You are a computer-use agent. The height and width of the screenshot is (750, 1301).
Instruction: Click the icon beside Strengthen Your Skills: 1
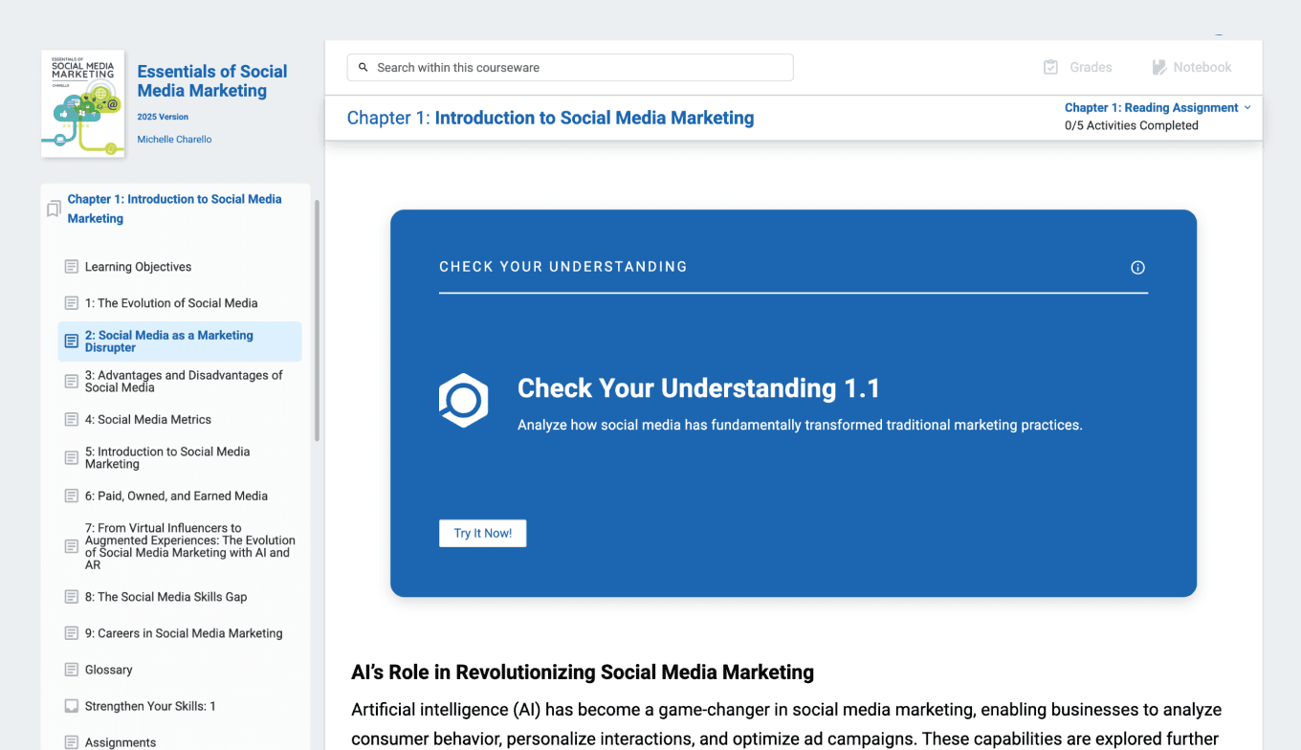click(x=72, y=706)
